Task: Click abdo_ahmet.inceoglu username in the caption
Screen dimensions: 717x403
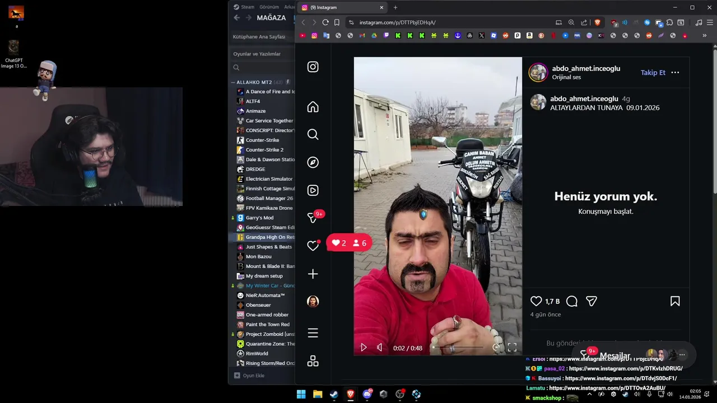Action: (x=584, y=99)
